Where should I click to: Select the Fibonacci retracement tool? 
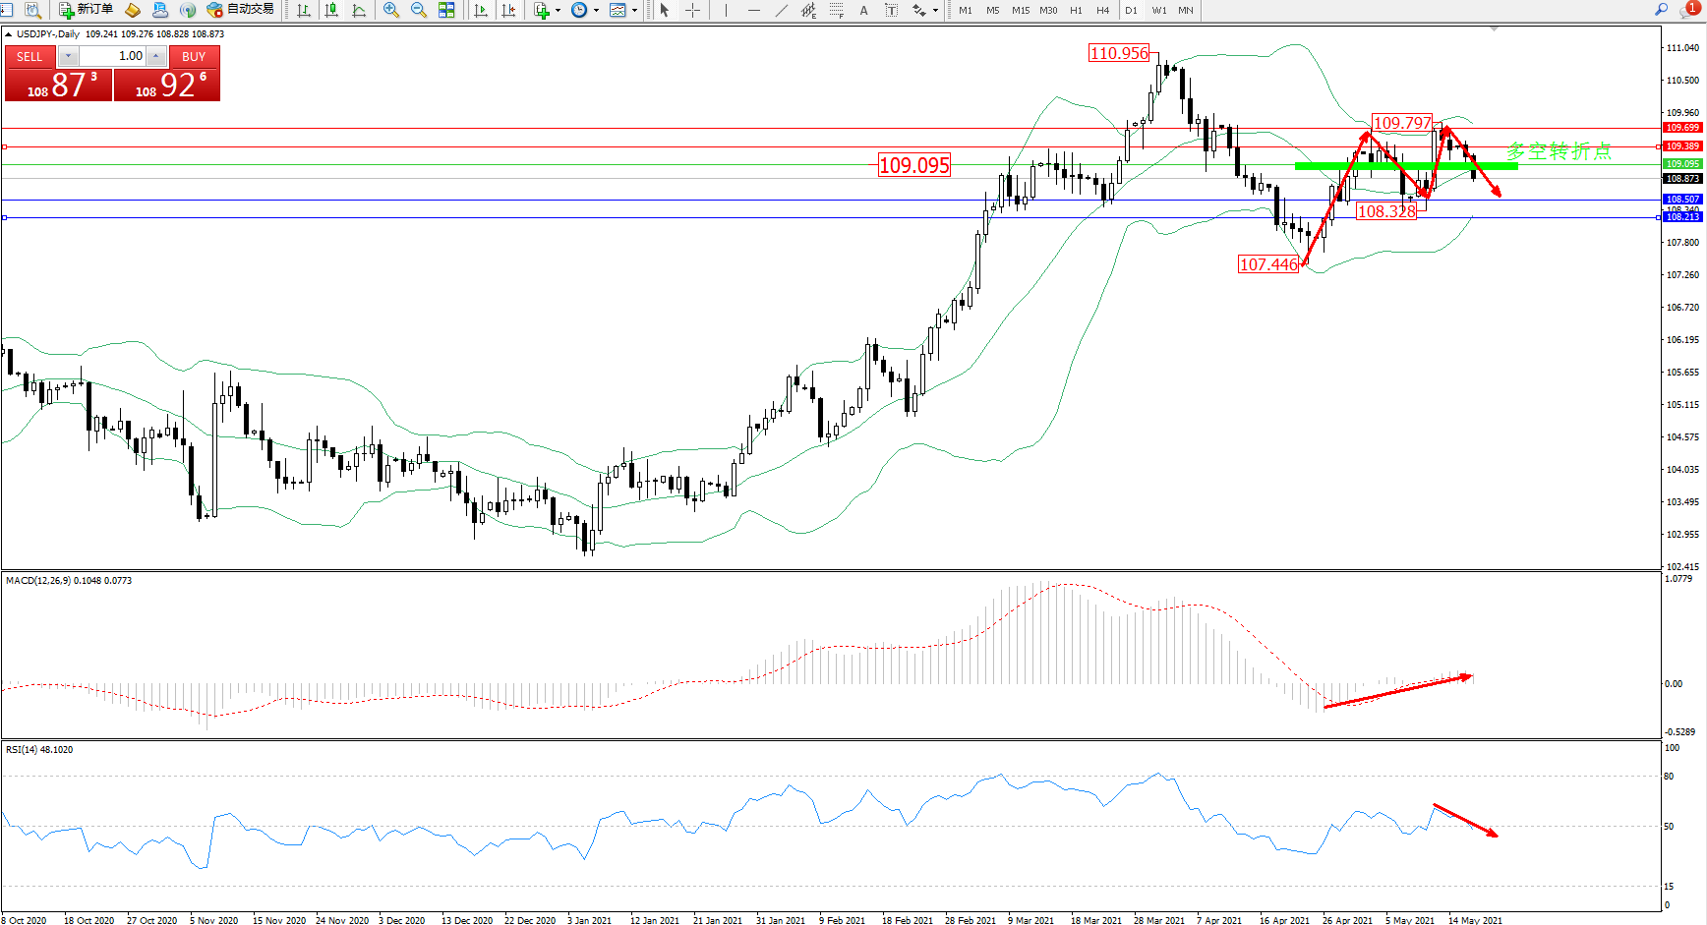pos(836,10)
